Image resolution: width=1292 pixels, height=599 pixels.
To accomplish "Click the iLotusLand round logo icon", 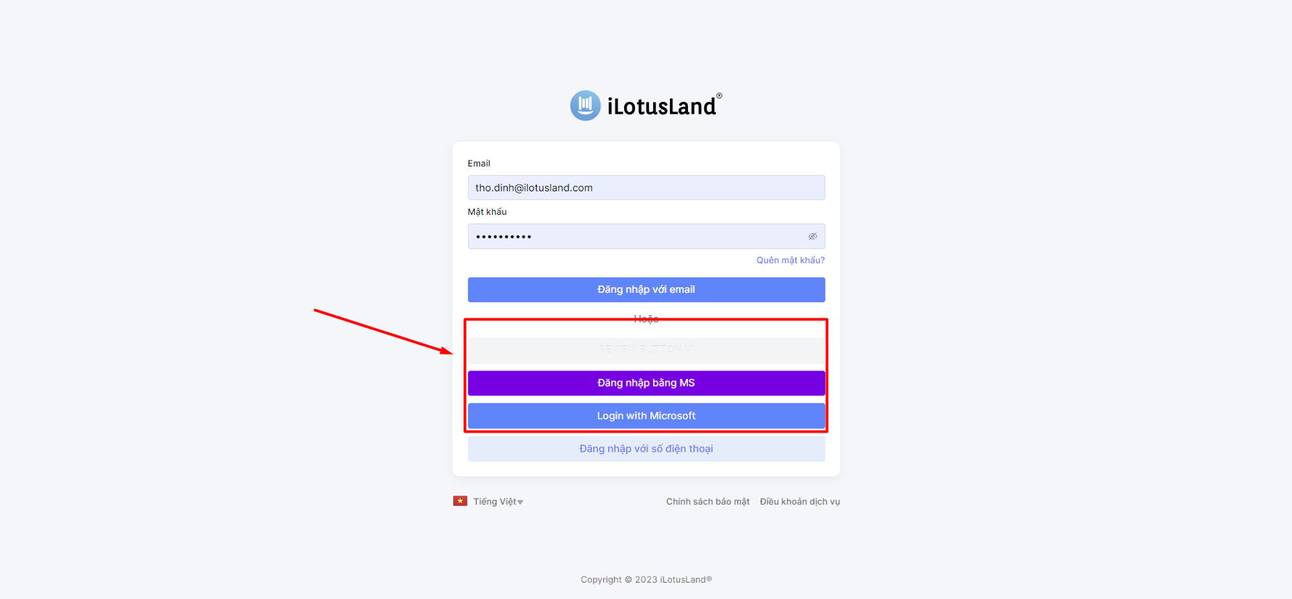I will pos(585,105).
